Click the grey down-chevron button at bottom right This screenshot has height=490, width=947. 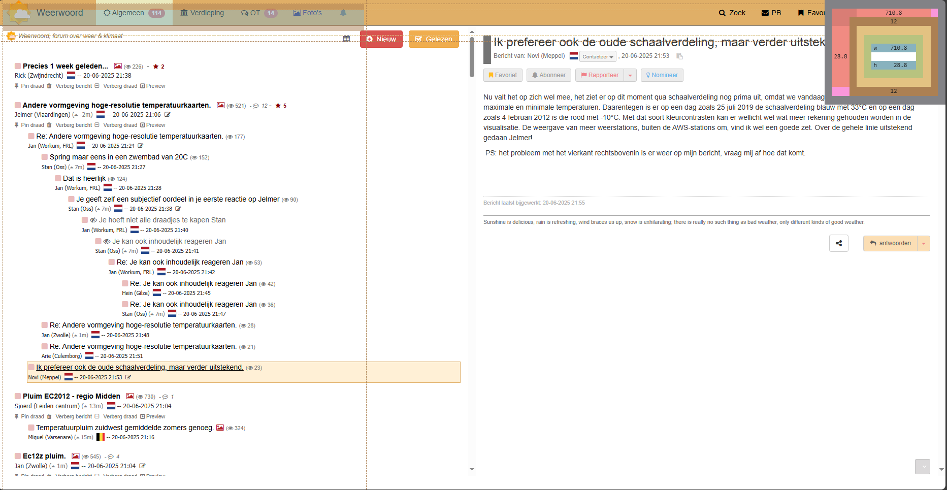click(x=923, y=467)
